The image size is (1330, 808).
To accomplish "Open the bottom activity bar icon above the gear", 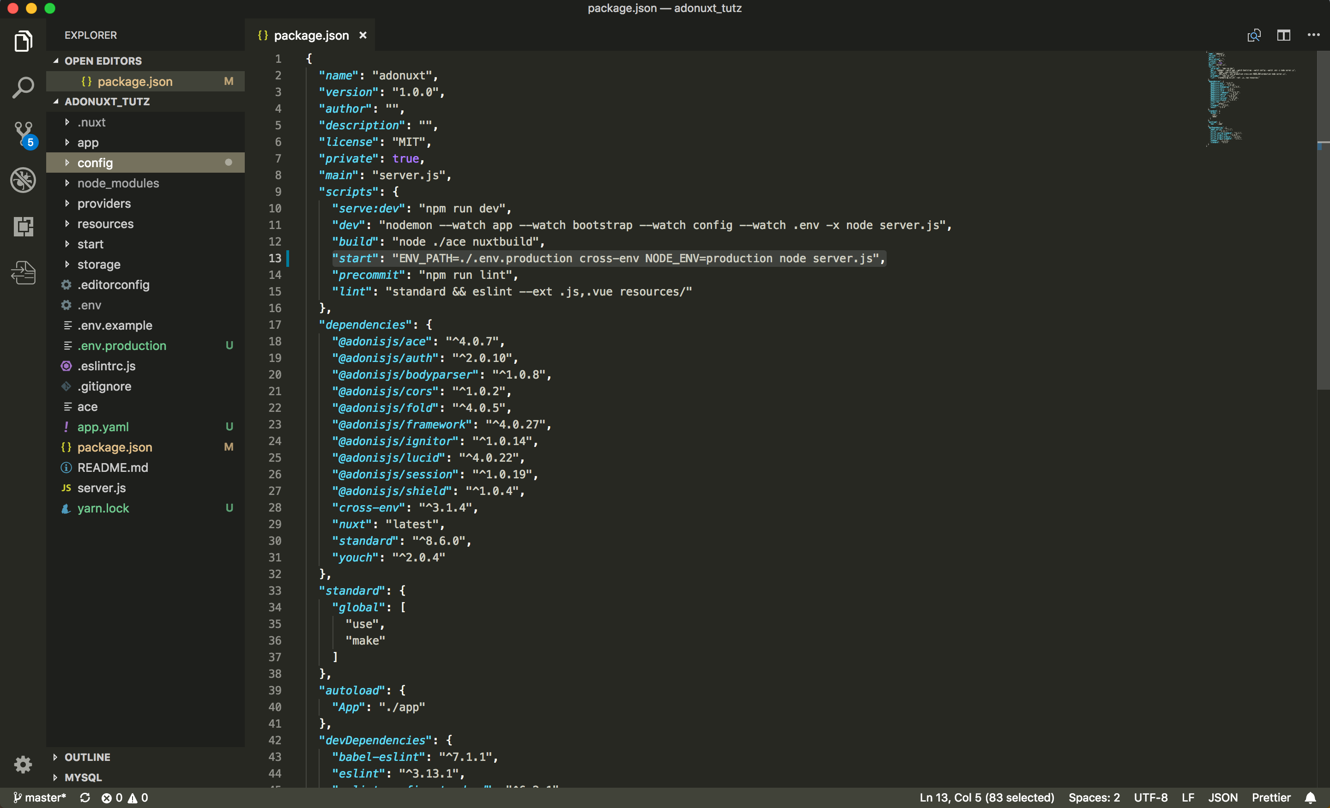I will pos(23,272).
